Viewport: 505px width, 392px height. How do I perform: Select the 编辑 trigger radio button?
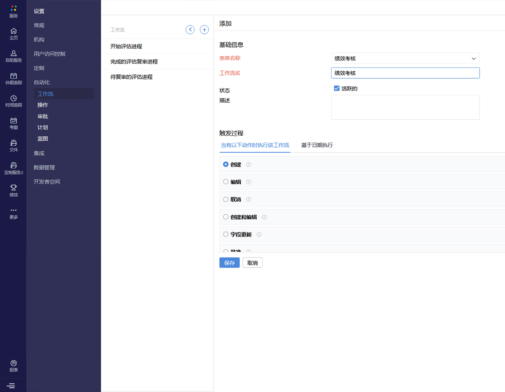(226, 182)
